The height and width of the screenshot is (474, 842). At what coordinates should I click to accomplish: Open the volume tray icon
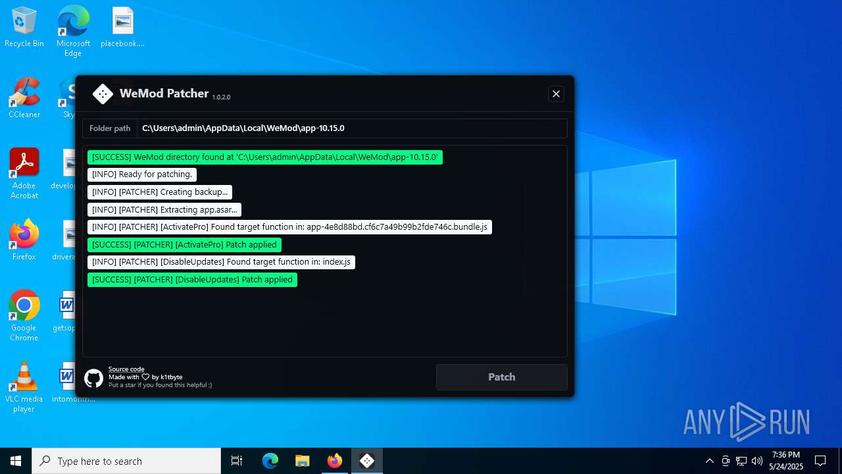pyautogui.click(x=757, y=461)
